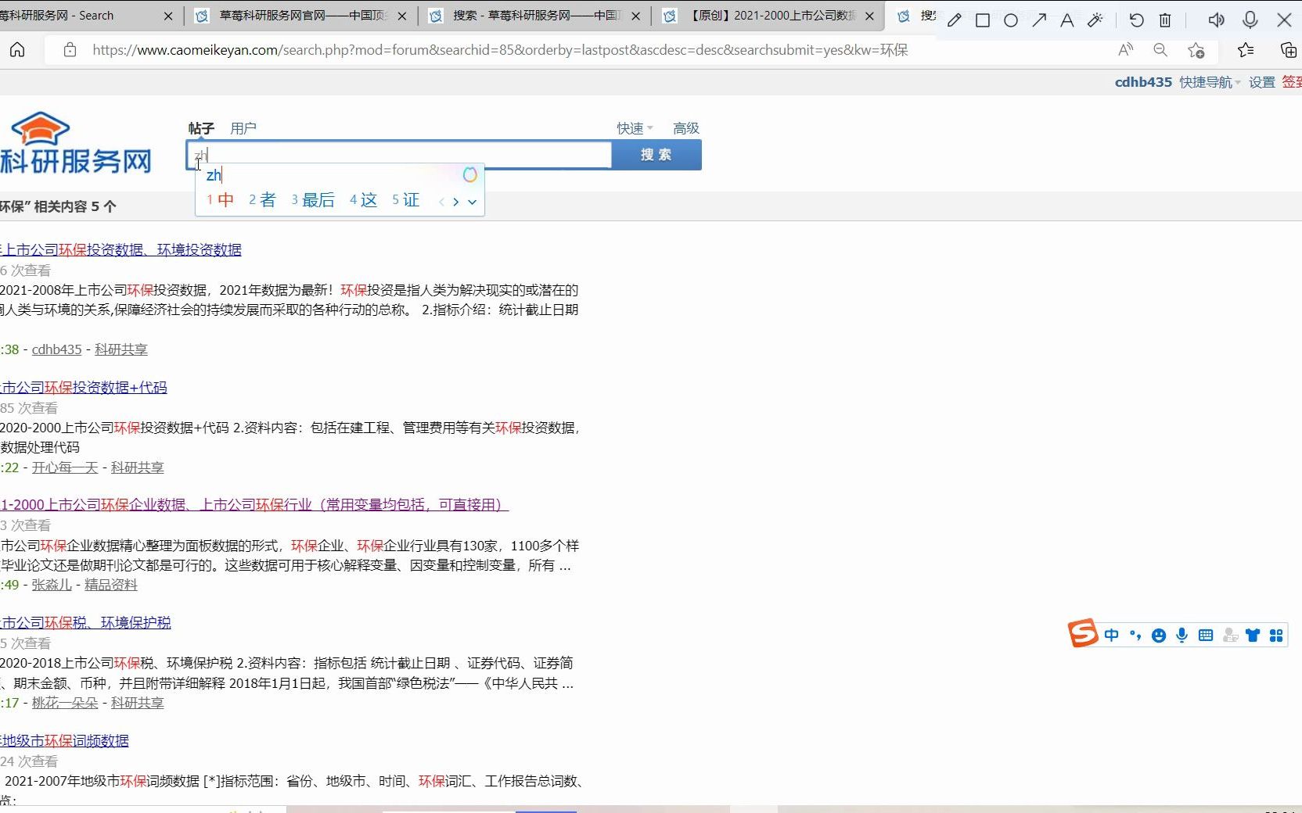1302x813 pixels.
Task: Open the browser zoom control icon
Action: [x=1160, y=50]
